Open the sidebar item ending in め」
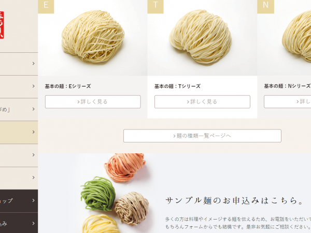The image size is (311, 233). point(19,109)
